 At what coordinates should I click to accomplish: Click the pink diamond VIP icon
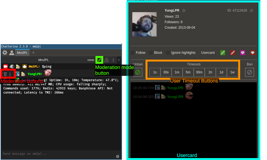pos(243,53)
